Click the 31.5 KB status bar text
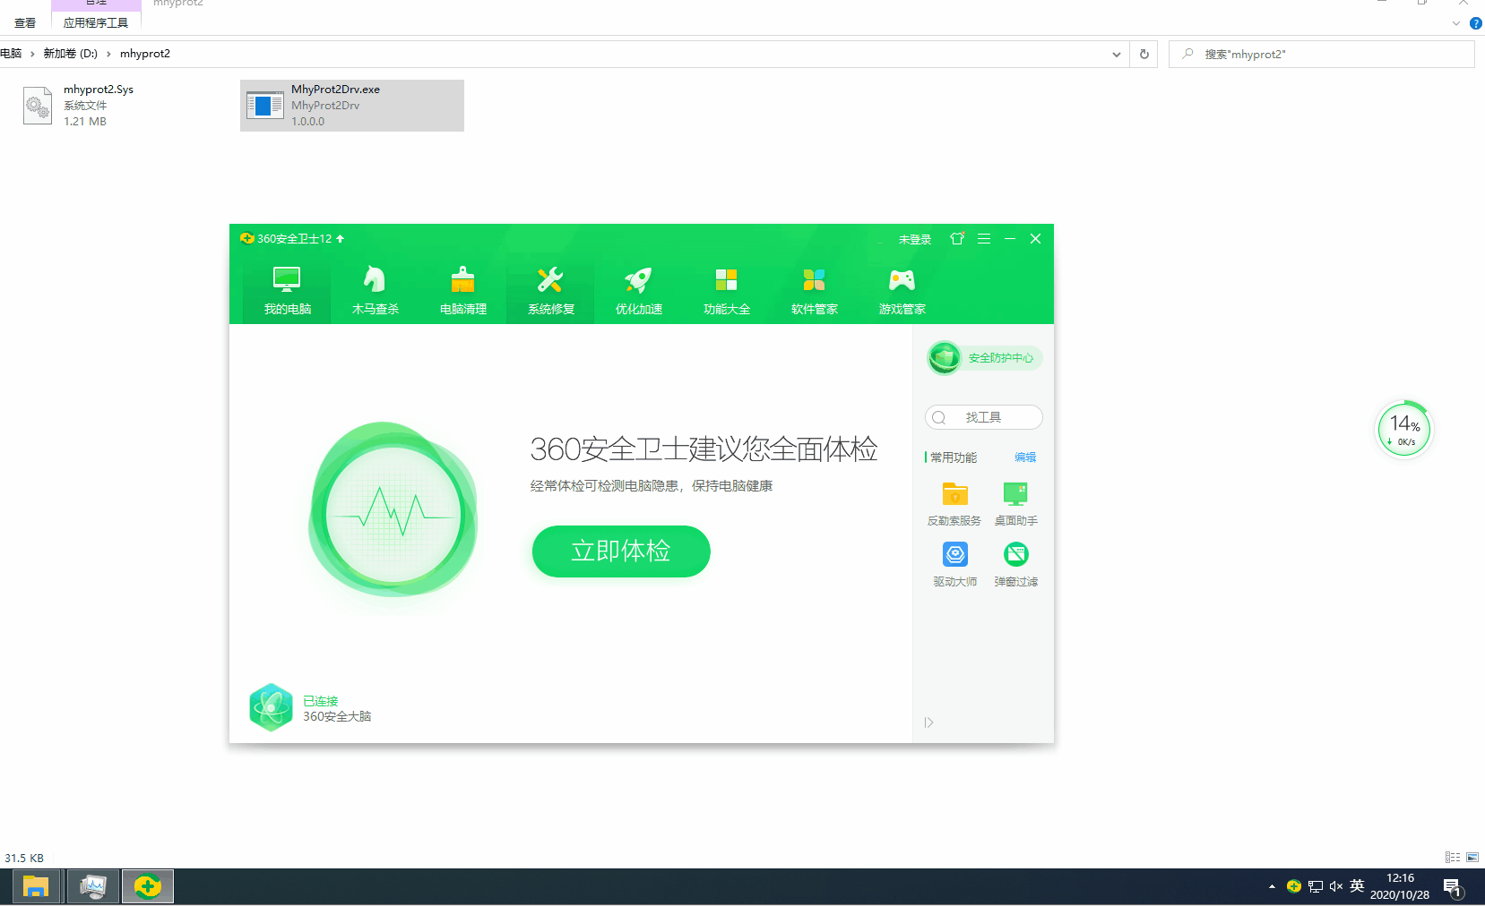The image size is (1485, 906). [24, 858]
